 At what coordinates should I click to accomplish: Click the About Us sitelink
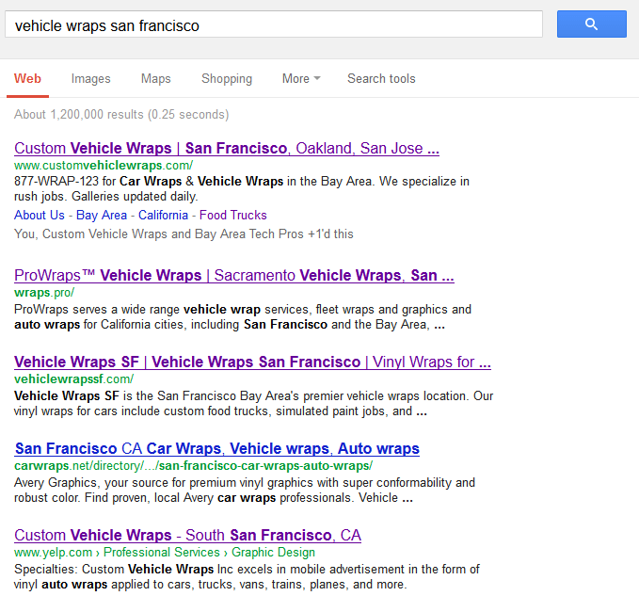40,215
